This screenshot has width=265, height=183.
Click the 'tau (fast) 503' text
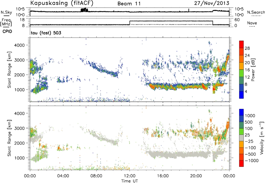(x=46, y=33)
